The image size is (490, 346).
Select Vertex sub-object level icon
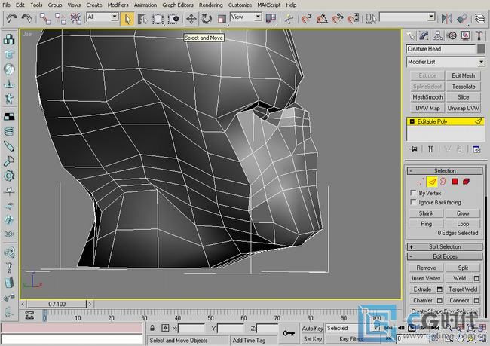421,182
